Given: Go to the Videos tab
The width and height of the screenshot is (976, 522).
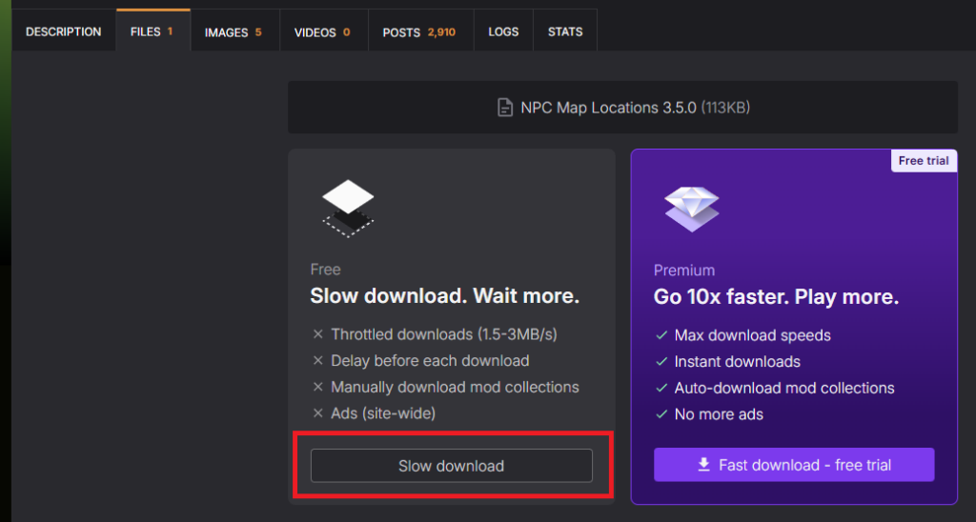Looking at the screenshot, I should click(x=322, y=32).
